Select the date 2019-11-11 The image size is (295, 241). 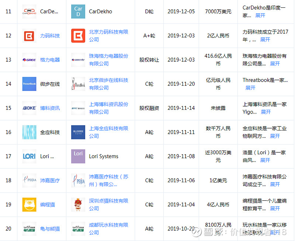pyautogui.click(x=181, y=132)
